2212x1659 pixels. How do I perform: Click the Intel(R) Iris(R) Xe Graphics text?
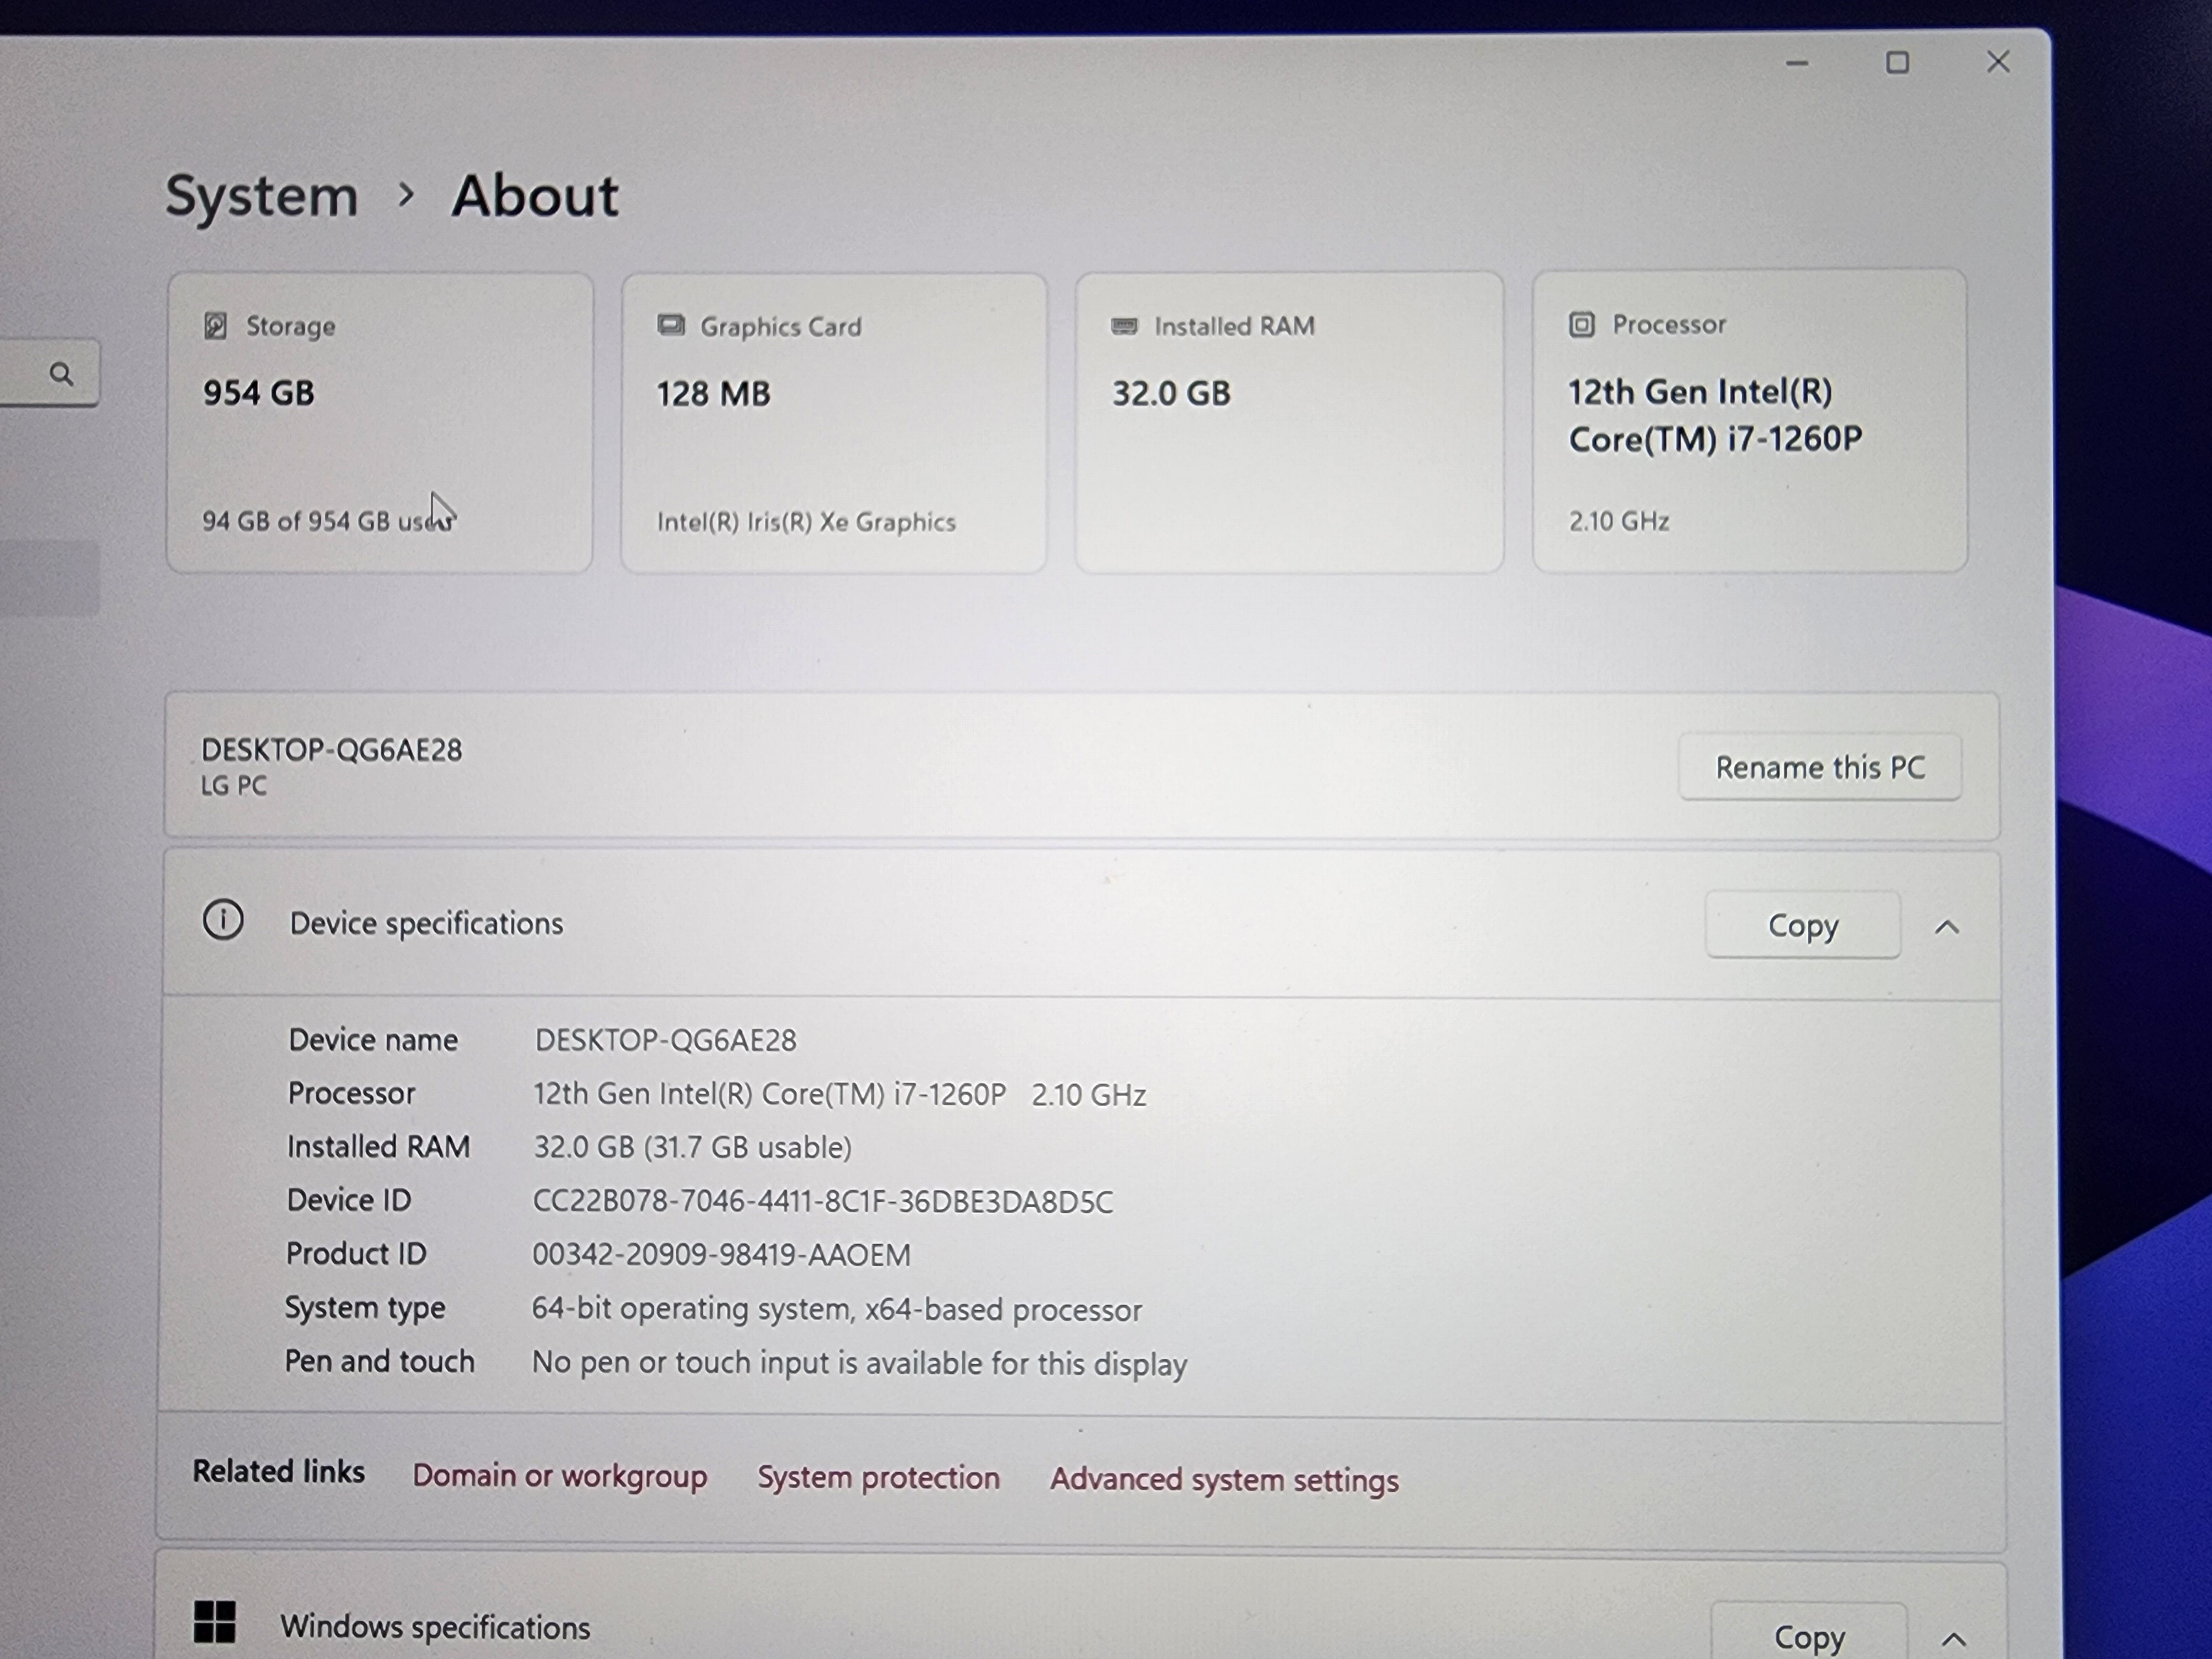(806, 522)
